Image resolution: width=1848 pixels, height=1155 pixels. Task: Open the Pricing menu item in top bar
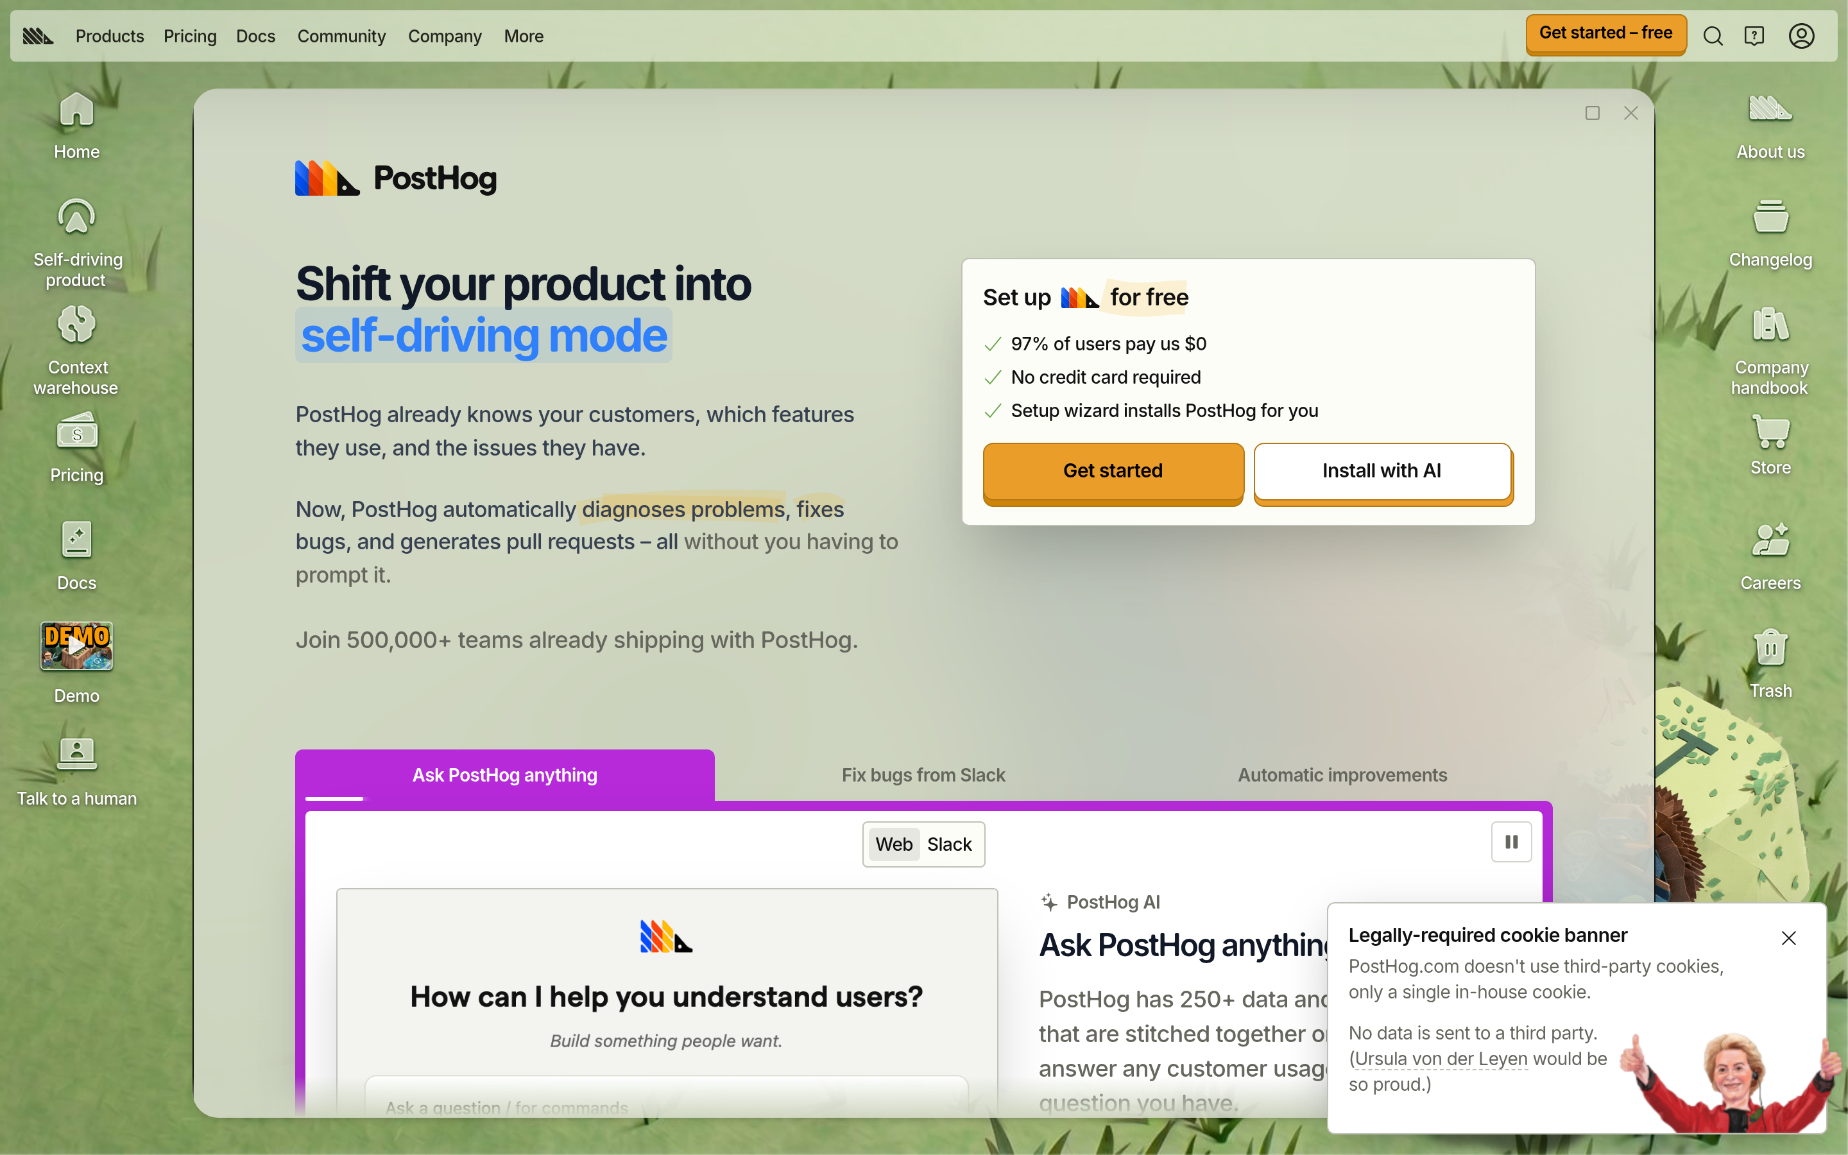pyautogui.click(x=190, y=36)
